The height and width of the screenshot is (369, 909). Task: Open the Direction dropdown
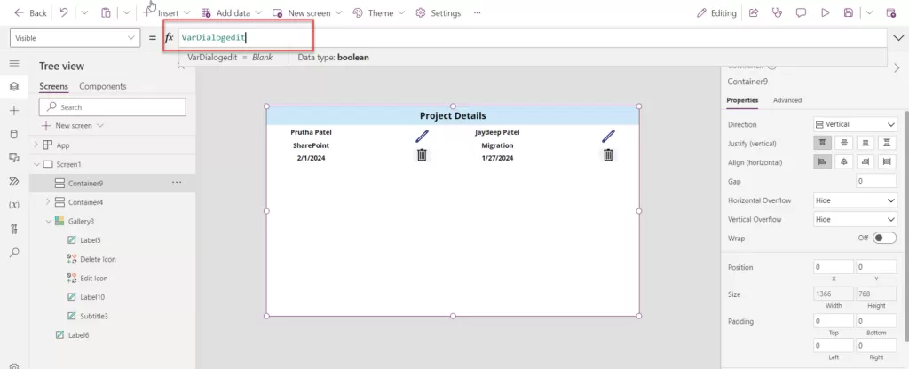click(x=855, y=124)
